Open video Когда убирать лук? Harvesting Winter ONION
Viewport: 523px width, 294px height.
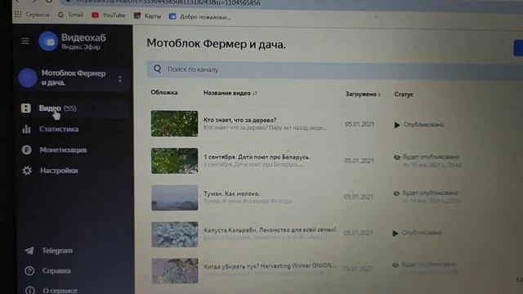[270, 266]
